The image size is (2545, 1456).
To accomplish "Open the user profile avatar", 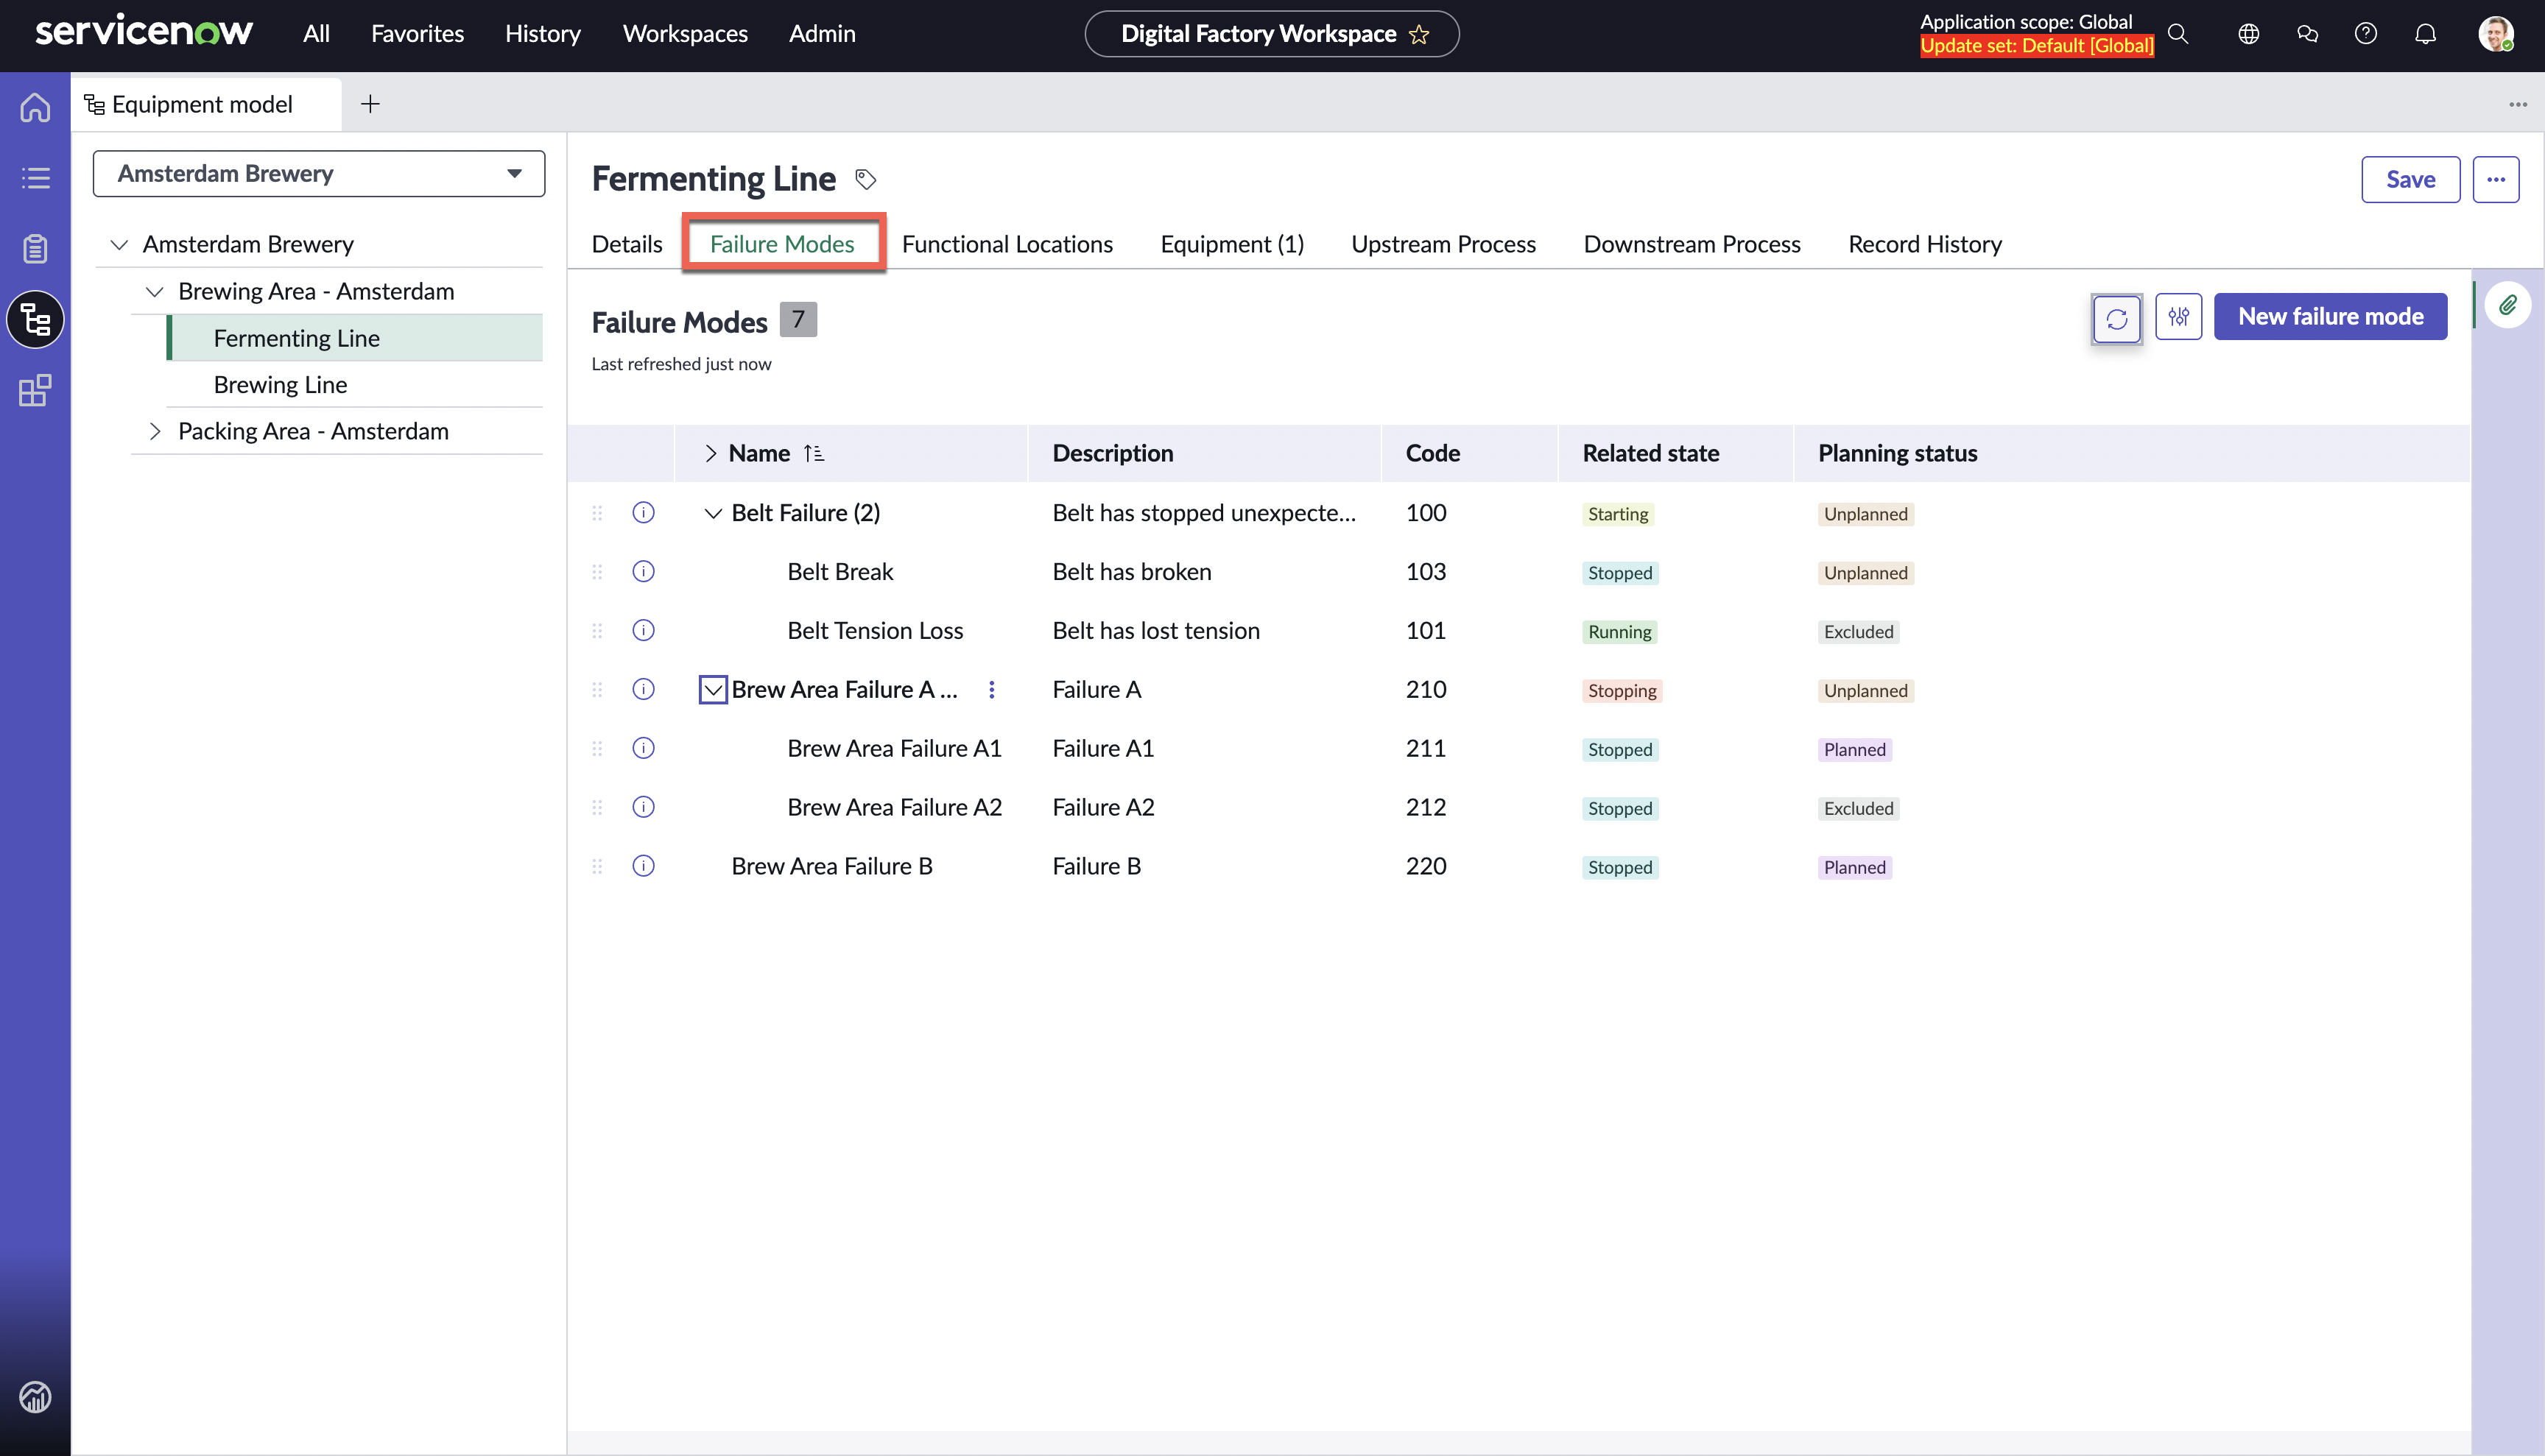I will [x=2495, y=34].
